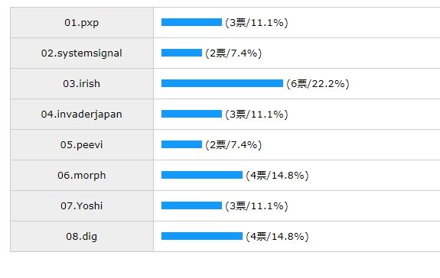Click the 4票/14.8% text in morph row
Image resolution: width=440 pixels, height=278 pixels.
pyautogui.click(x=277, y=175)
